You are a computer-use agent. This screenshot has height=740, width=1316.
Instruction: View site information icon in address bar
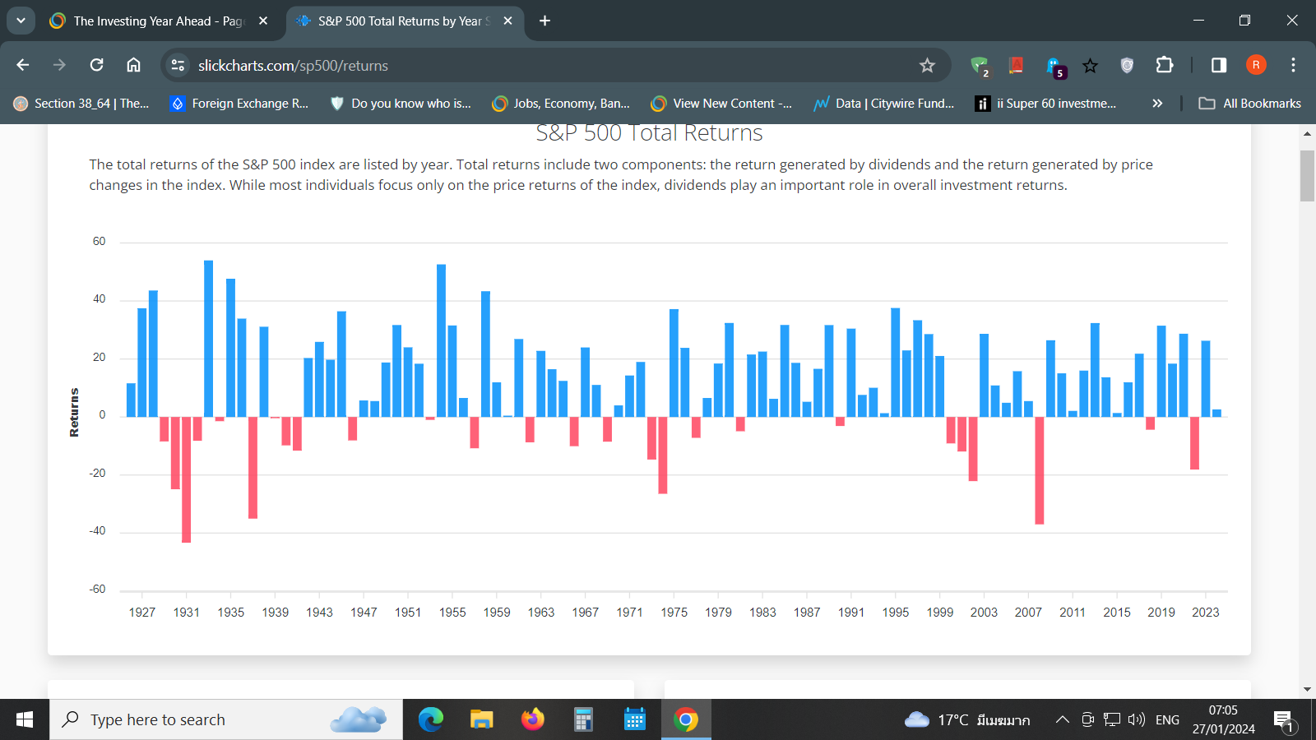pyautogui.click(x=178, y=65)
